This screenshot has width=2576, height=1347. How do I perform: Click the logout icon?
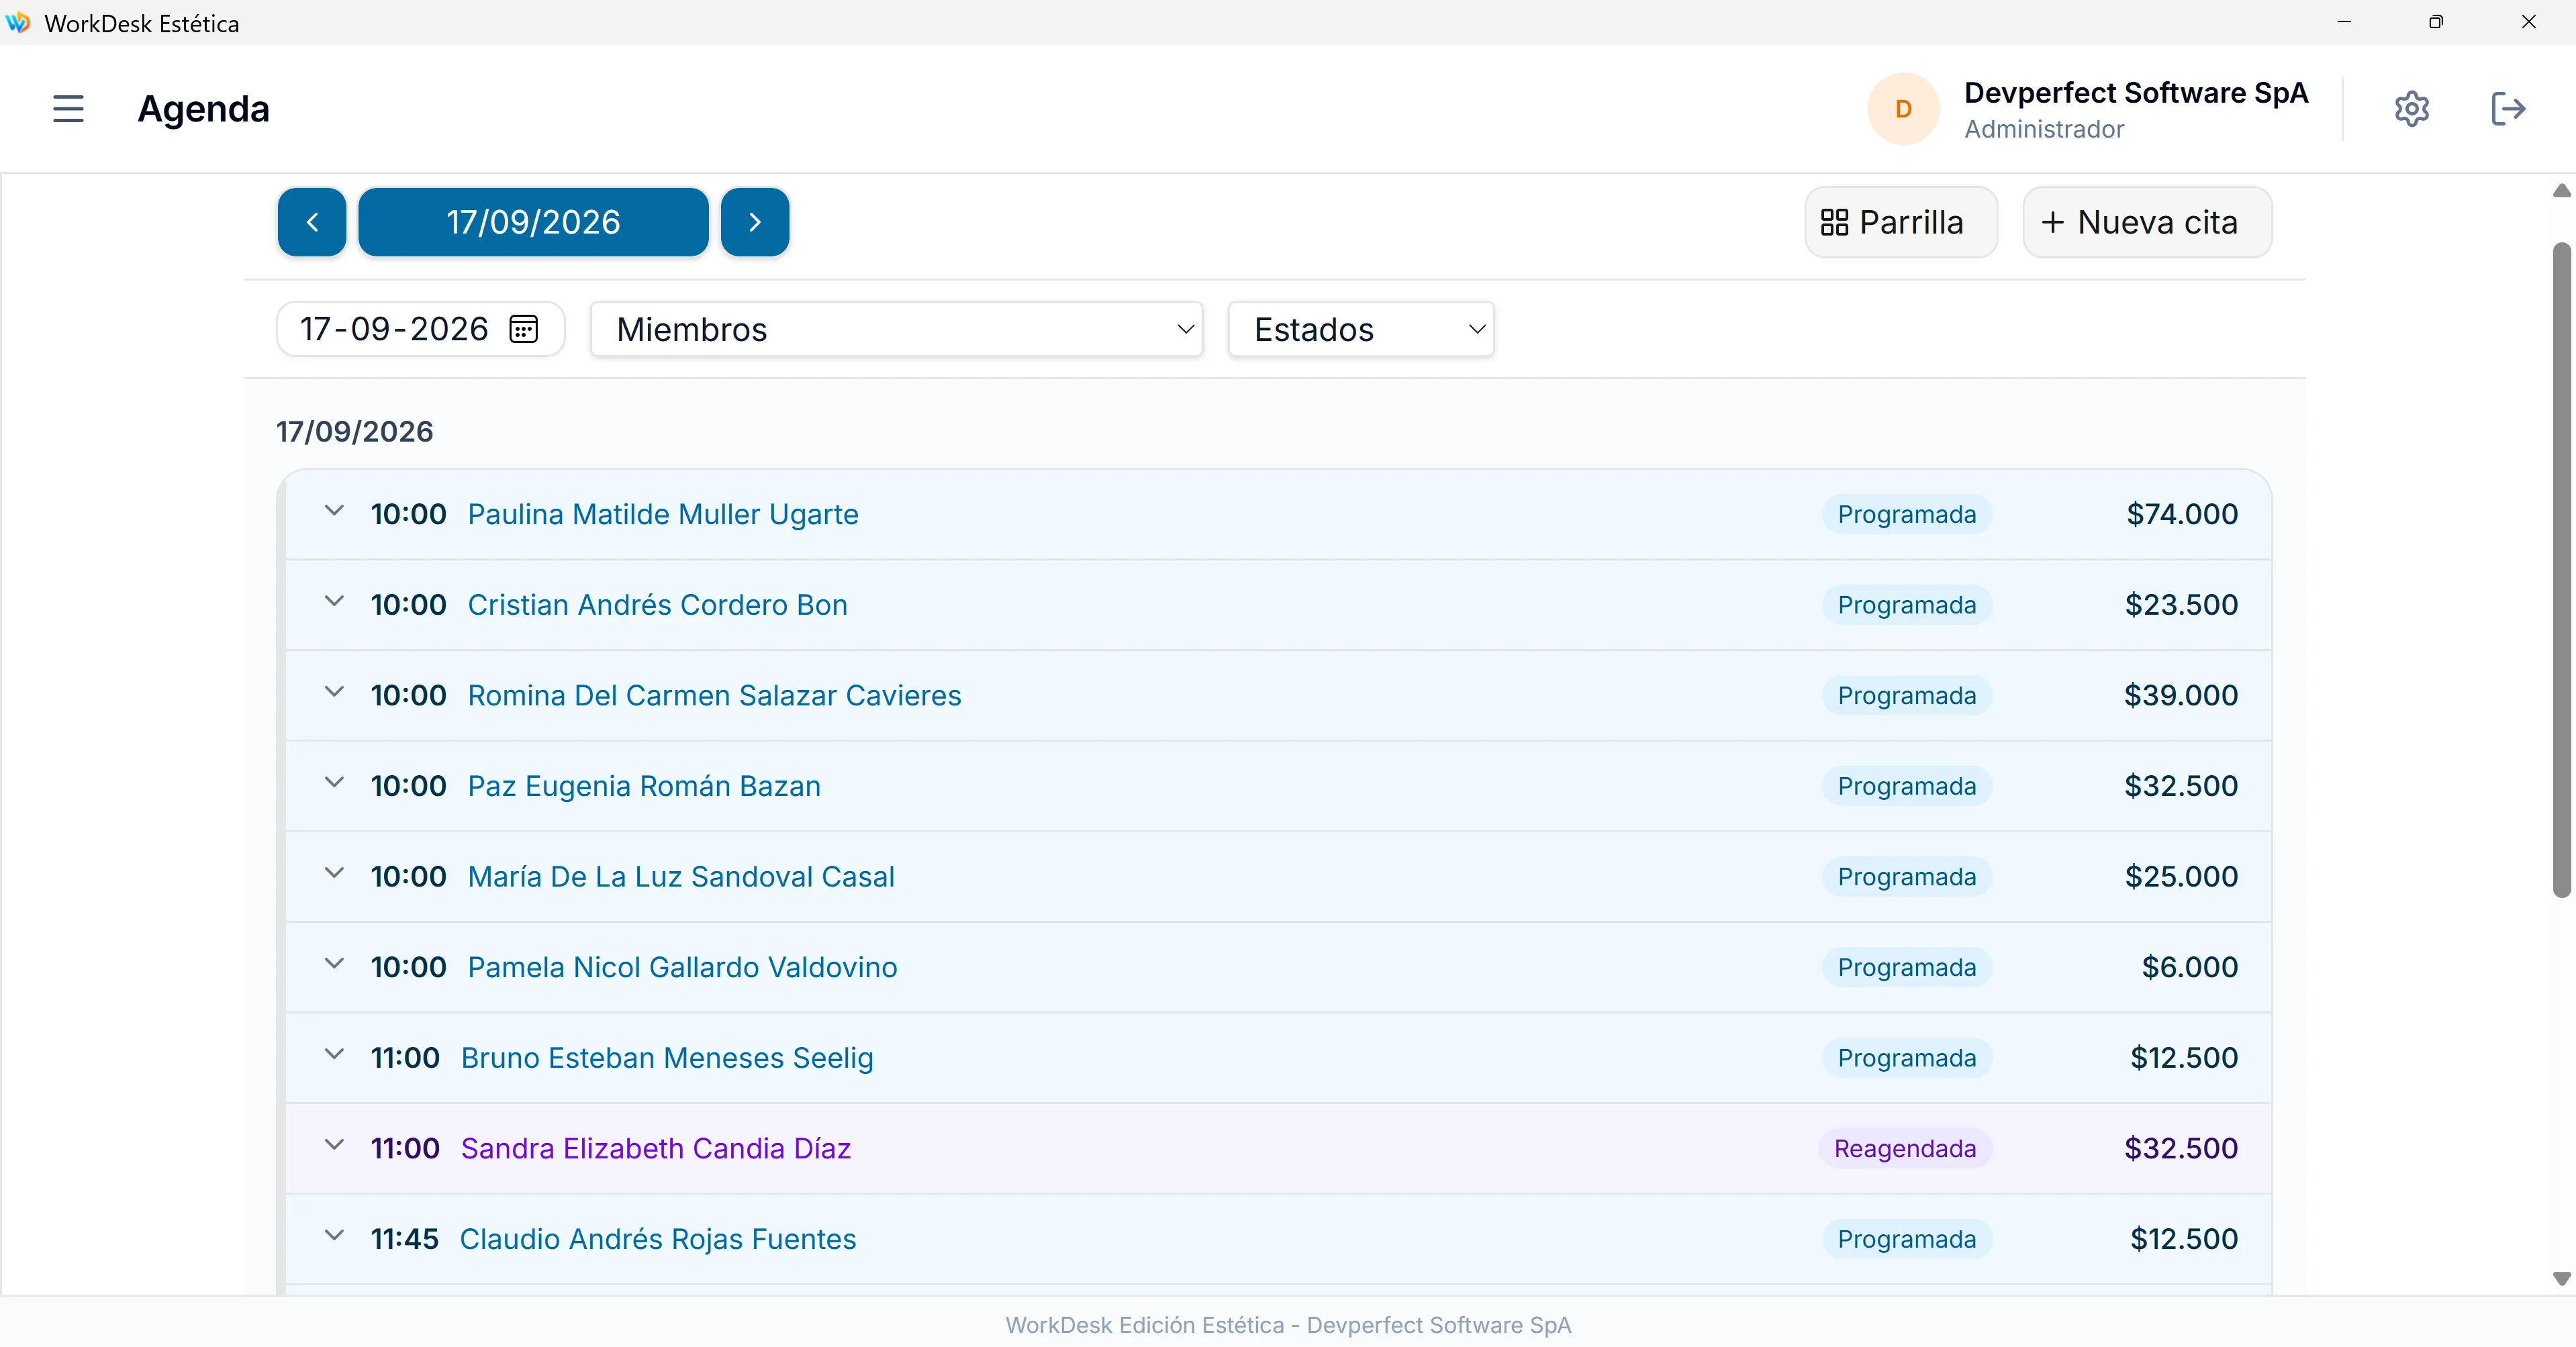pos(2508,108)
